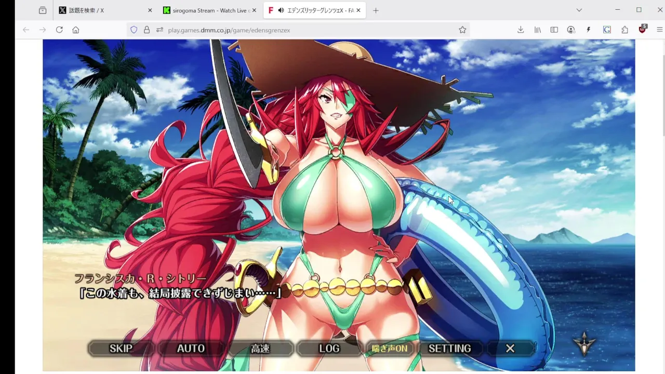Open the game SETTING menu
Viewport: 665px width, 374px height.
point(449,349)
